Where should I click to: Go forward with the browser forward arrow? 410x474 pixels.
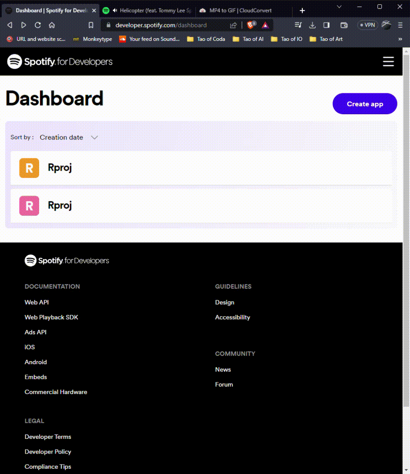(x=23, y=25)
